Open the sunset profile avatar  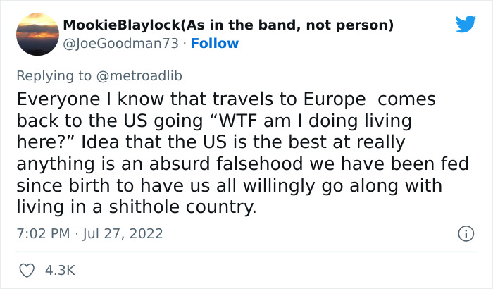tap(37, 34)
